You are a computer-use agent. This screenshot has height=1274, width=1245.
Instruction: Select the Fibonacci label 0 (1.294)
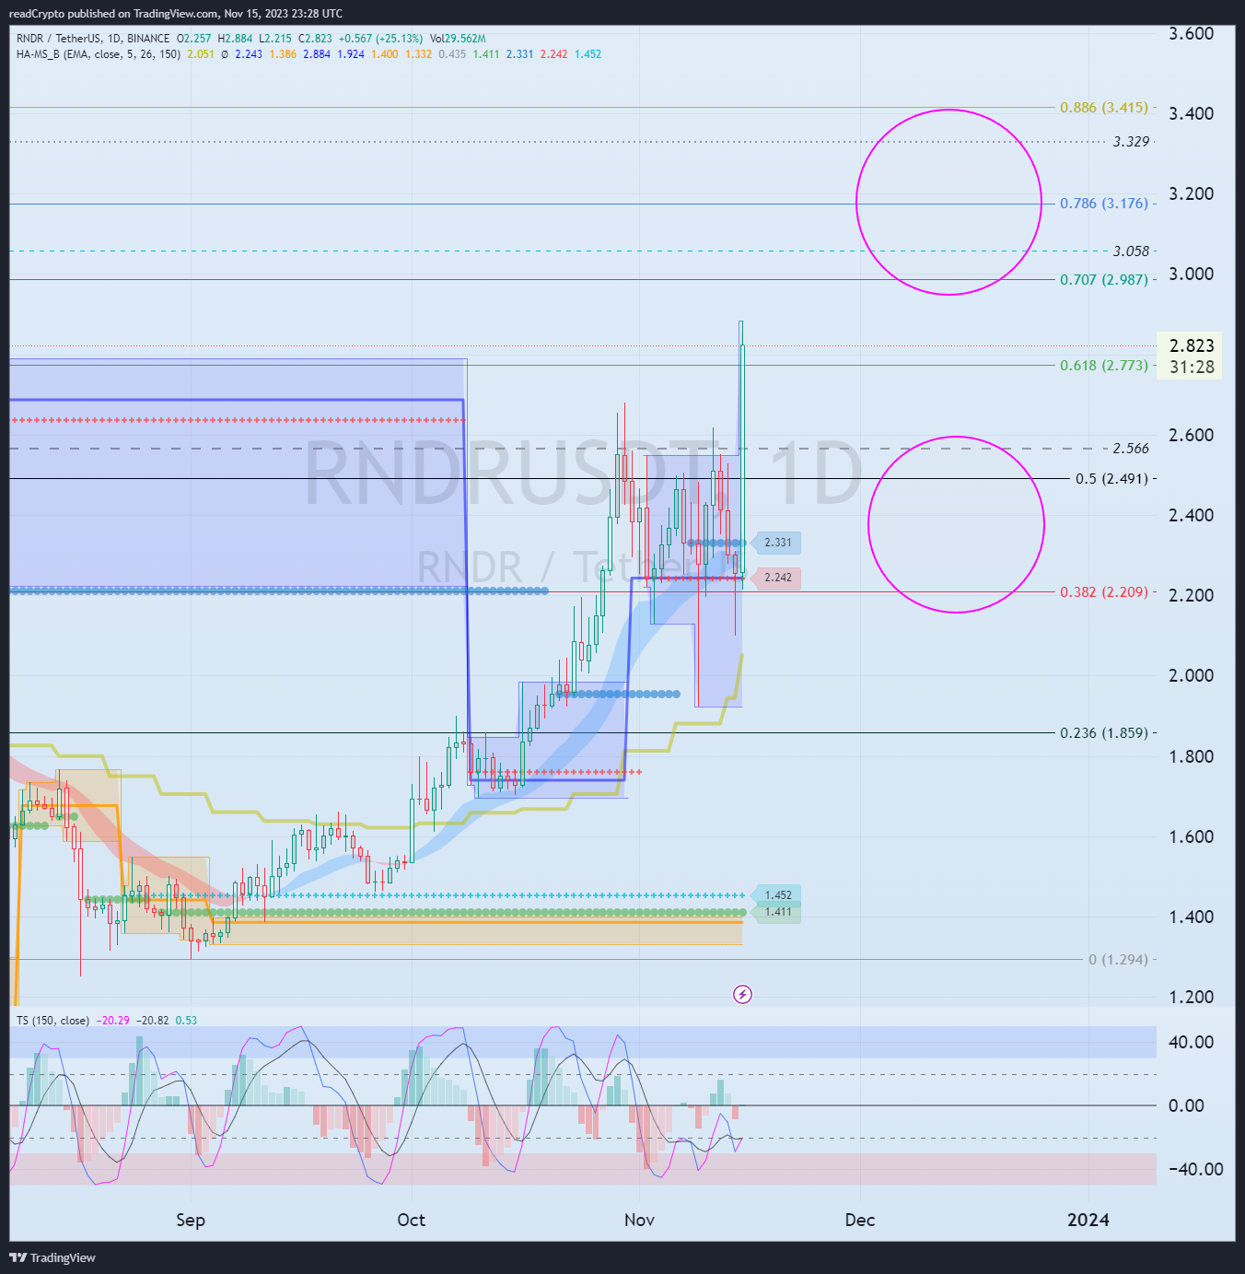coord(1118,960)
